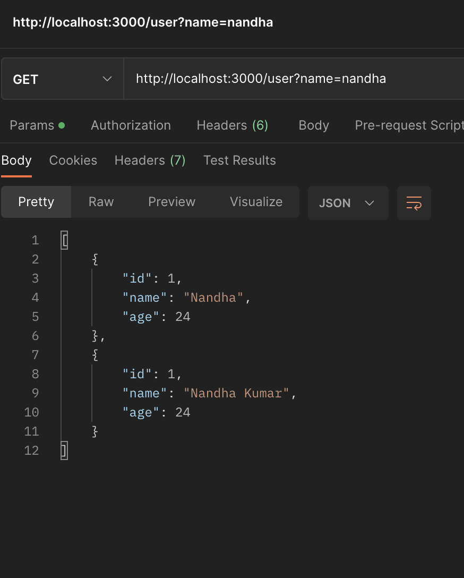Click the "name" key on line 4

(145, 297)
